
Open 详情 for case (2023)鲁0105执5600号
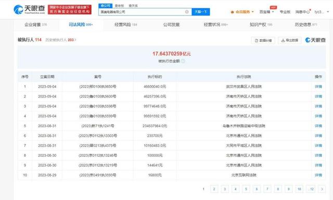pyautogui.click(x=318, y=96)
